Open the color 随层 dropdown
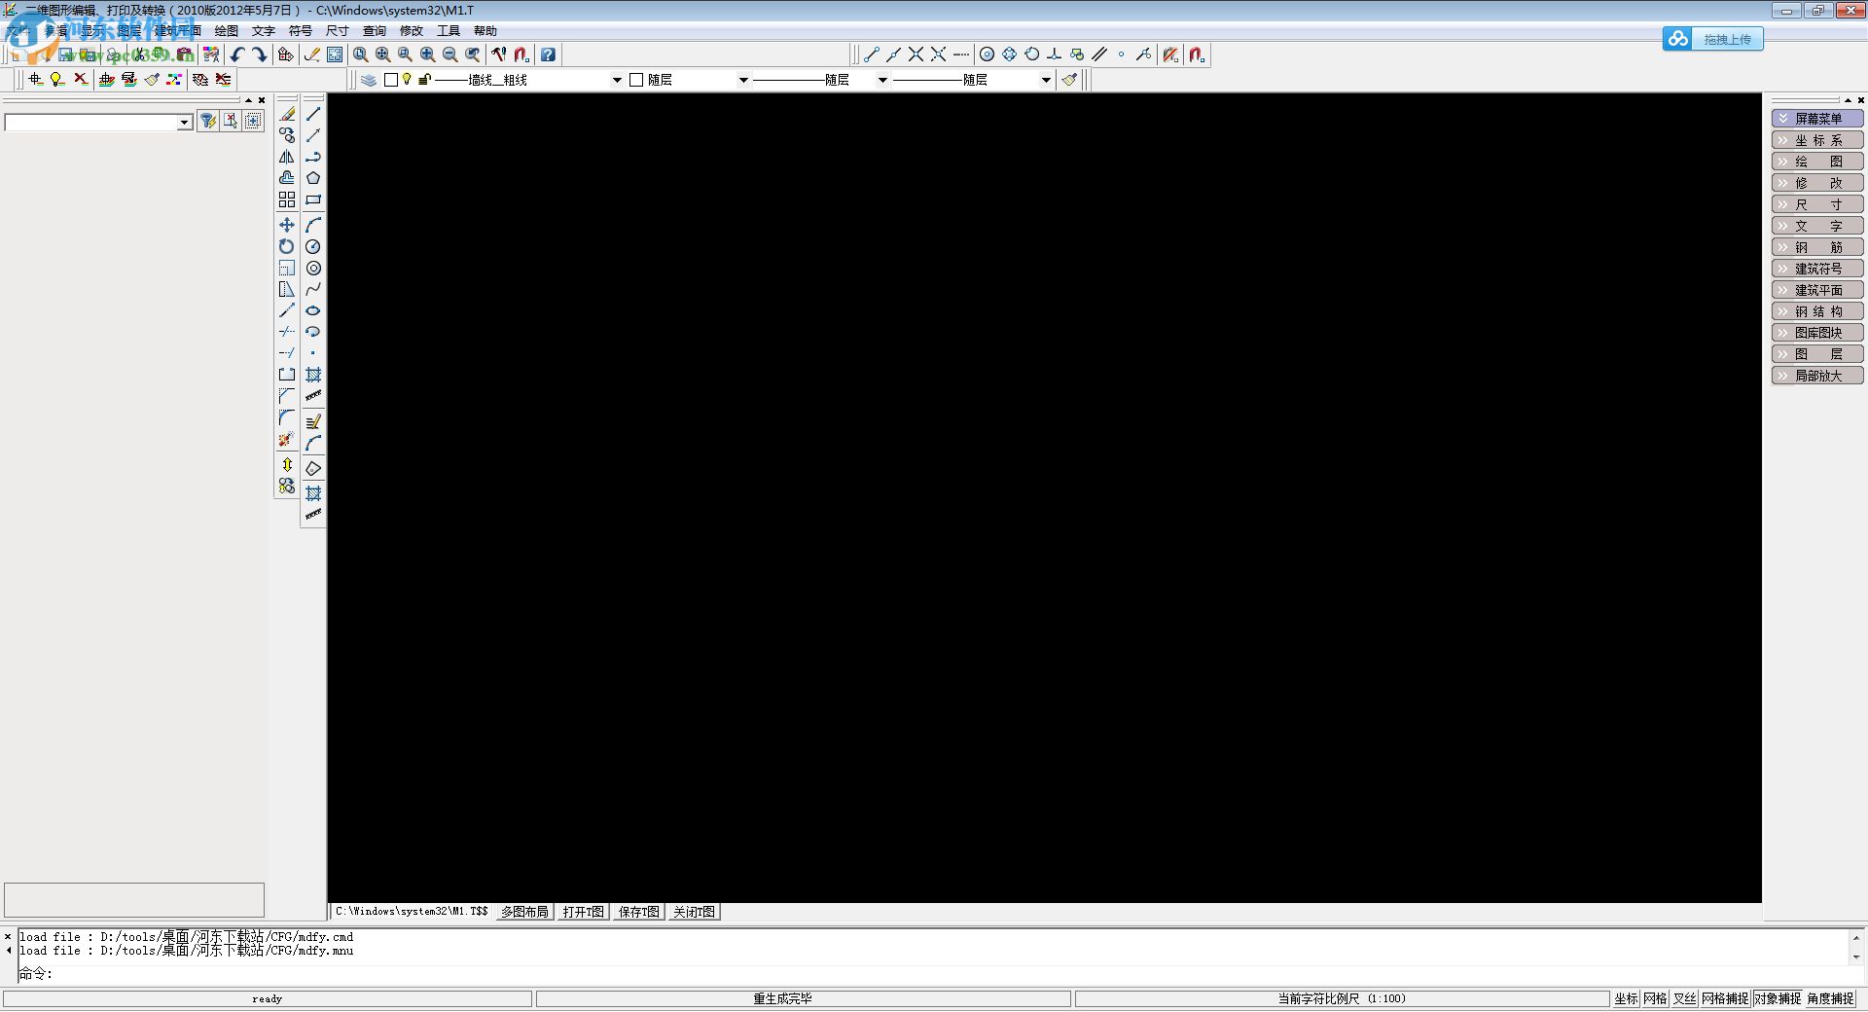The image size is (1868, 1012). (x=743, y=80)
